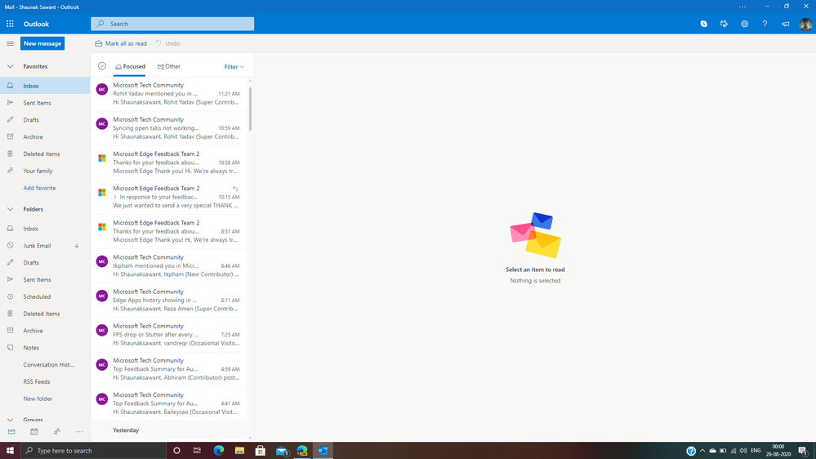The image size is (816, 459).
Task: Click reply arrow icon on 10:15 AM email
Action: (236, 189)
